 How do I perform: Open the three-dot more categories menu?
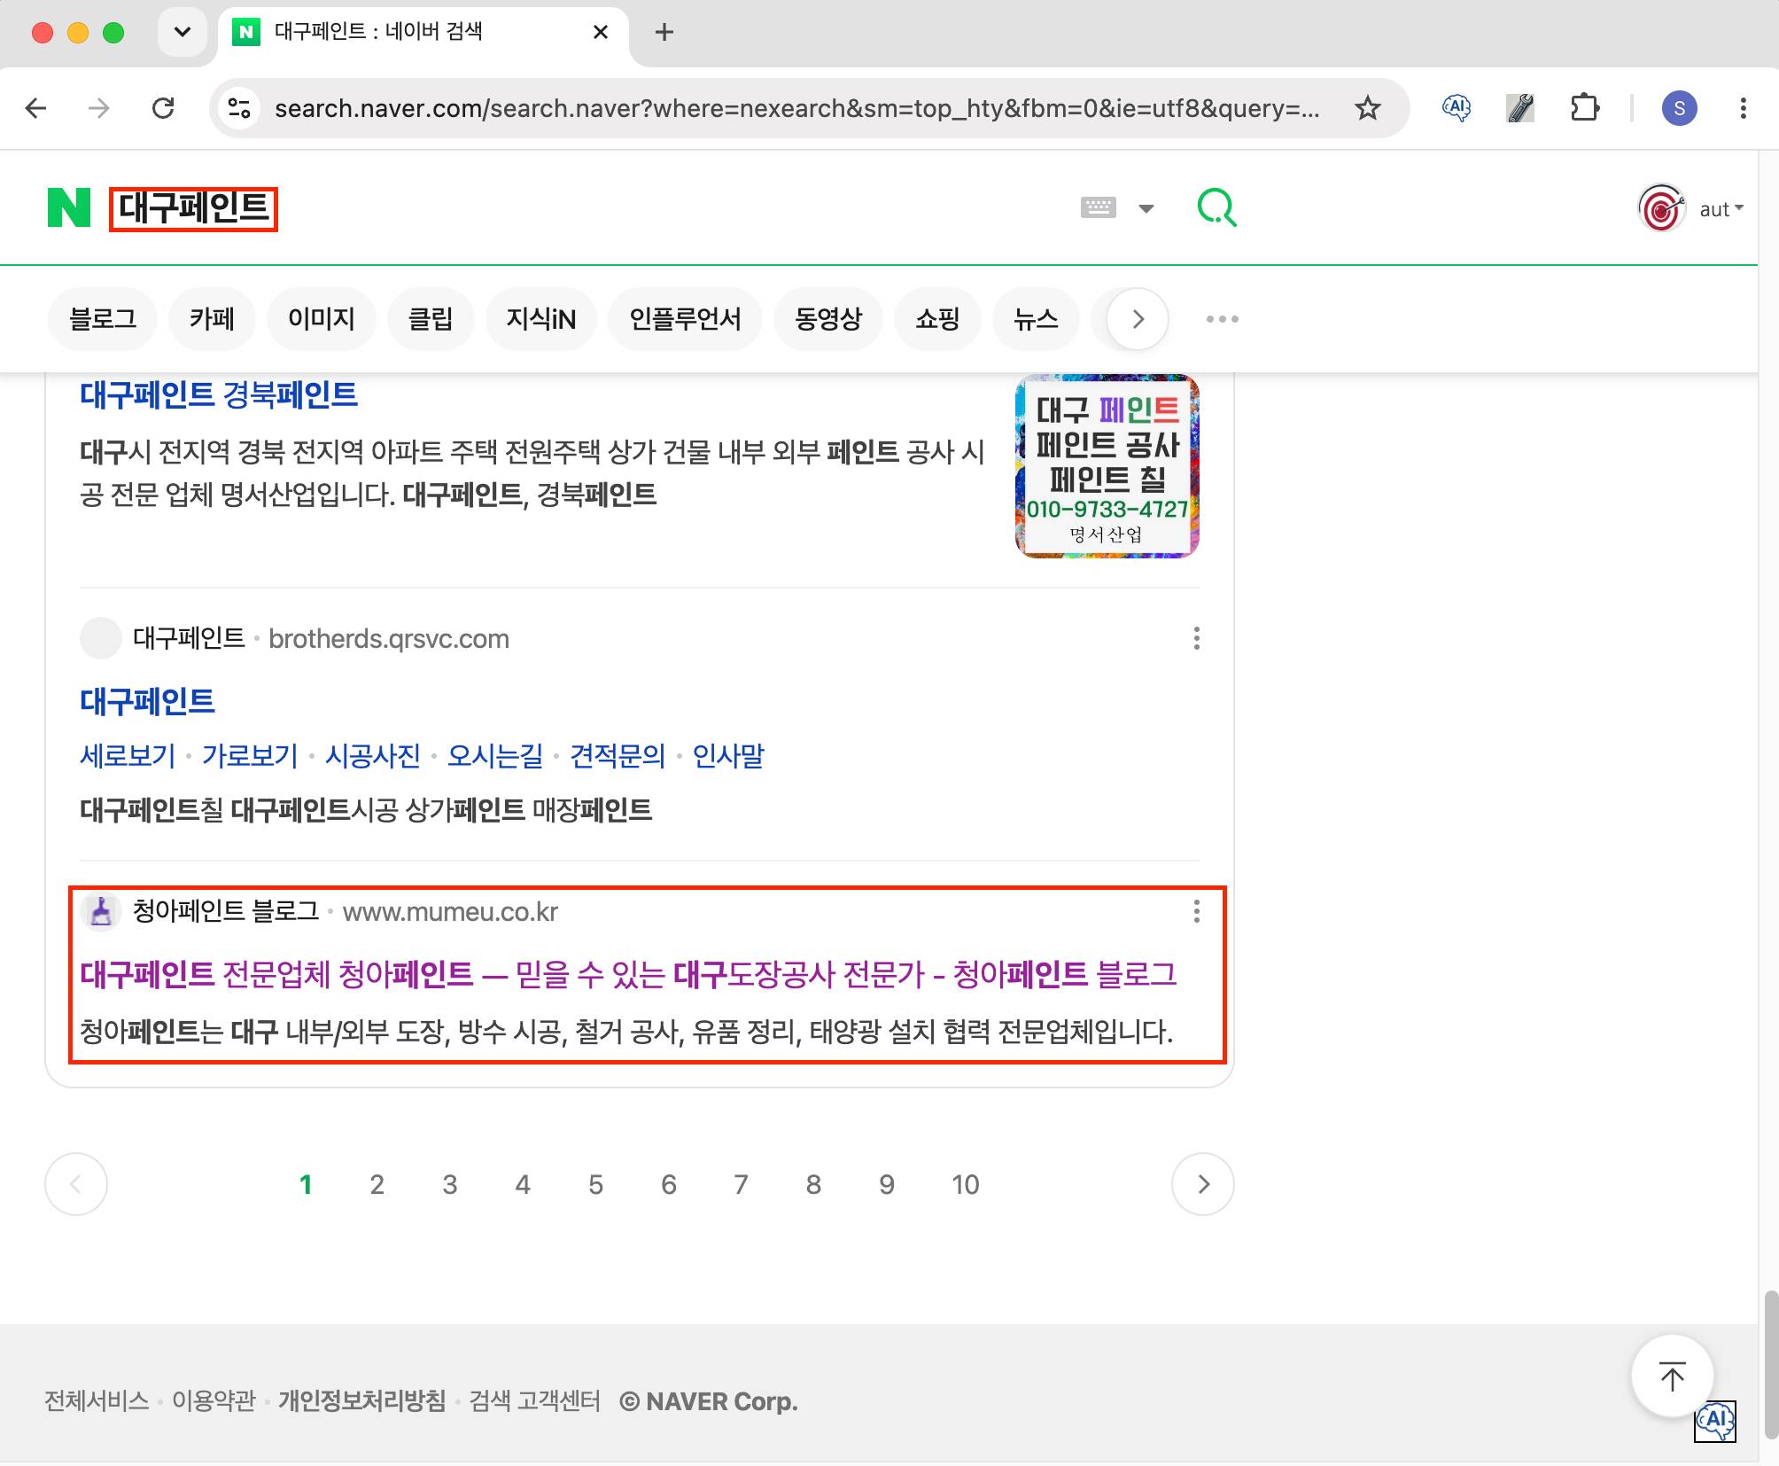[x=1222, y=319]
